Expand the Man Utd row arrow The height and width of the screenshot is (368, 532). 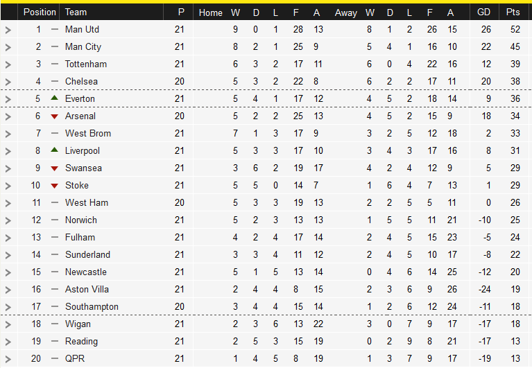[x=8, y=30]
